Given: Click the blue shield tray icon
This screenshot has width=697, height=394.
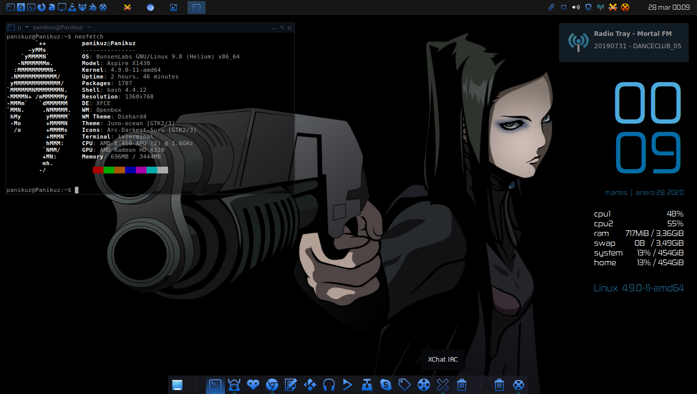Looking at the screenshot, I should tap(588, 7).
